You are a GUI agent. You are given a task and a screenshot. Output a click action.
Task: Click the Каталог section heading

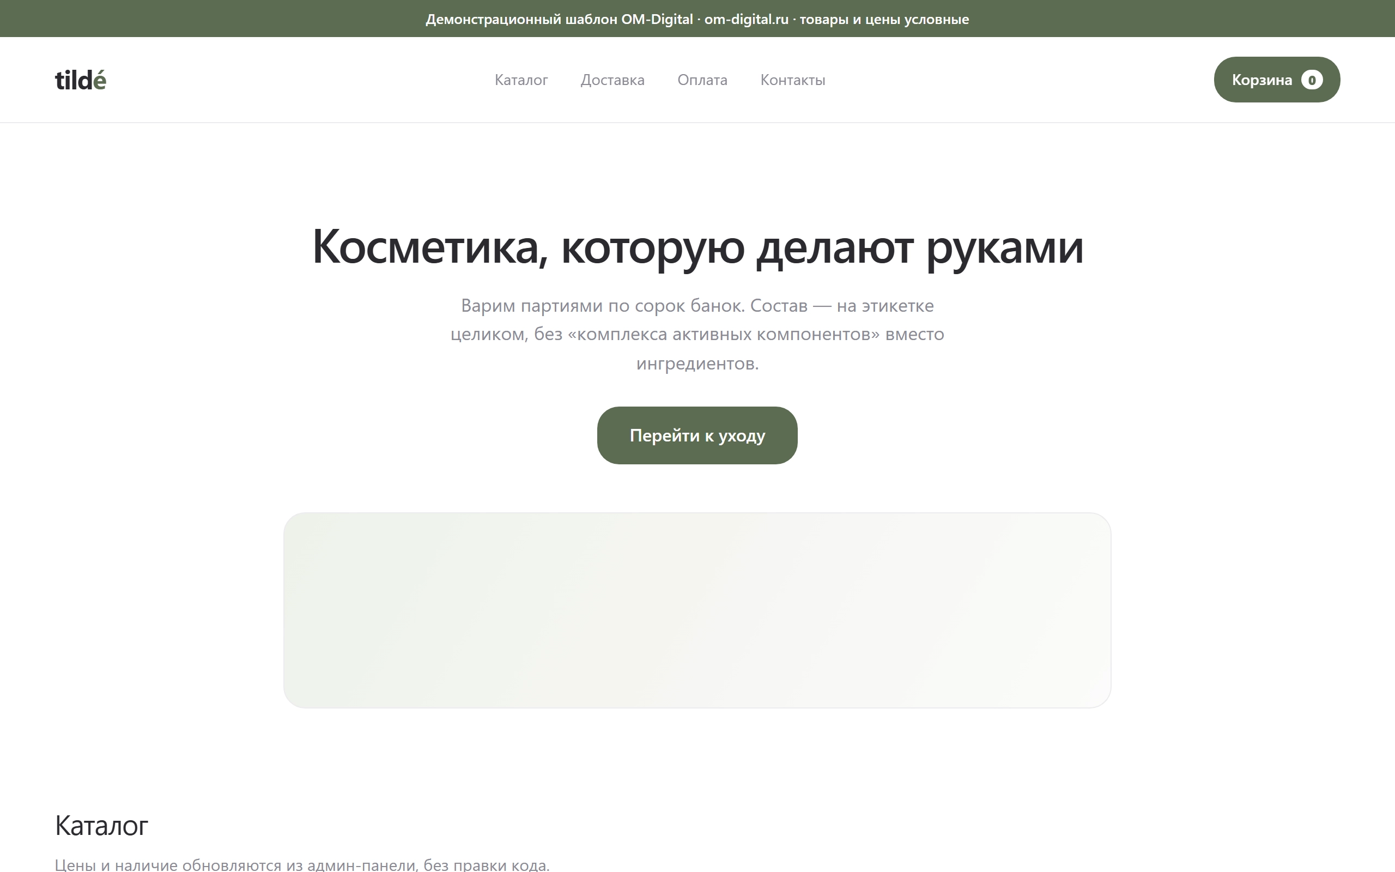(101, 825)
